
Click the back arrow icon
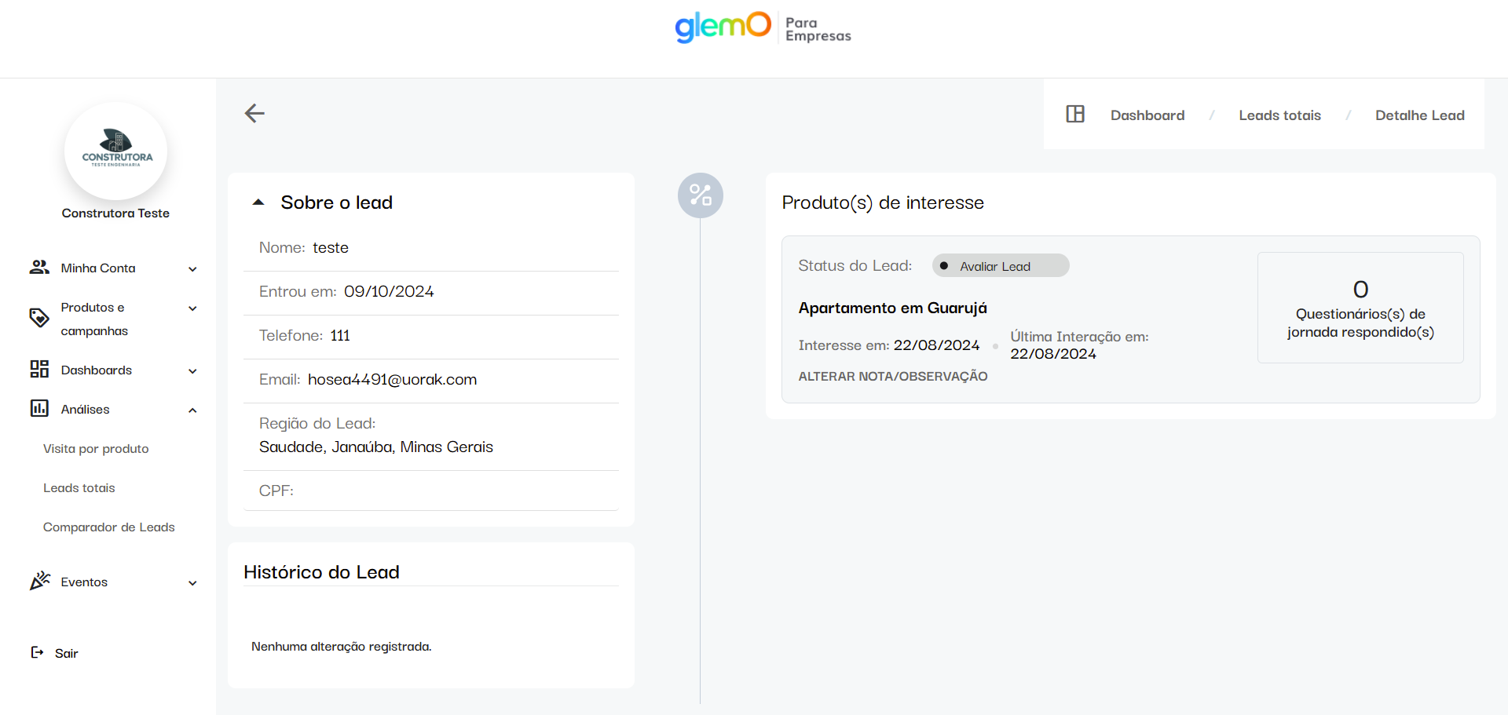[254, 114]
